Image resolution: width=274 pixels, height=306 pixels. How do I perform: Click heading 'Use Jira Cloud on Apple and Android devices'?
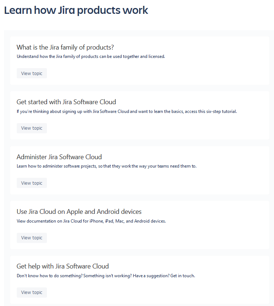coord(79,212)
